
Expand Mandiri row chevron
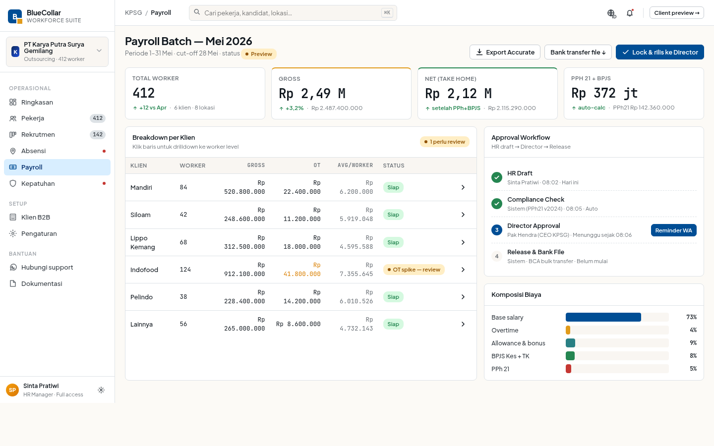point(463,187)
